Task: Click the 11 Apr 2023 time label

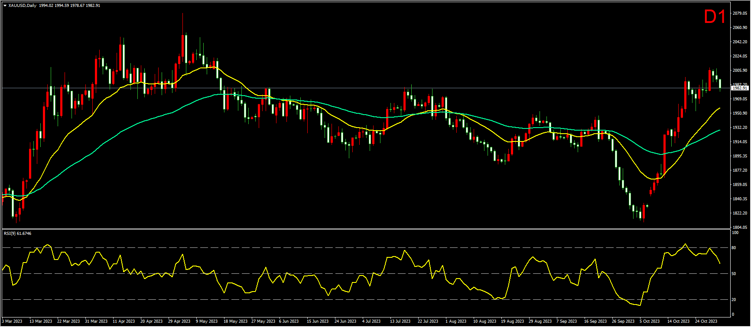Action: click(124, 321)
